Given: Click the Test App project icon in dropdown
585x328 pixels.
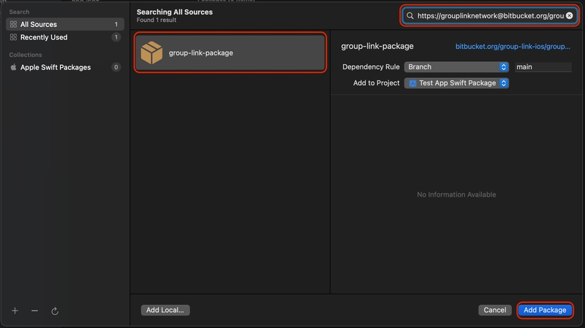Looking at the screenshot, I should pos(412,83).
